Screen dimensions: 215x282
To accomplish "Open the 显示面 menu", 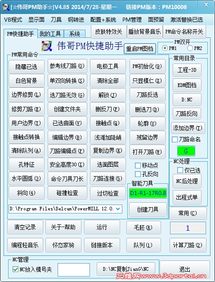I will tap(36, 19).
